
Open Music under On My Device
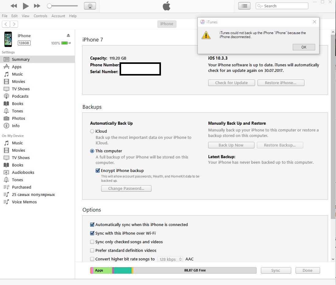click(x=37, y=143)
